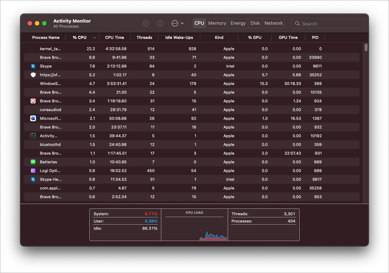Sort by GPU Time column header
The width and height of the screenshot is (389, 273).
(288, 37)
